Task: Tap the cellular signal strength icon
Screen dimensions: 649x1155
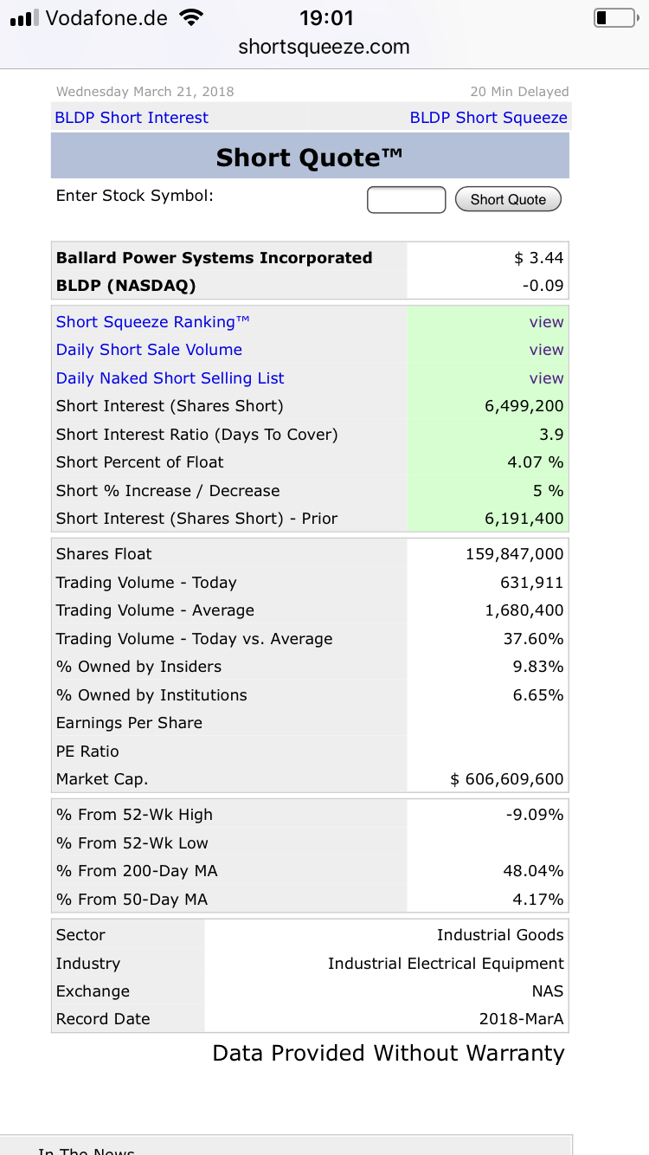Action: 24,18
